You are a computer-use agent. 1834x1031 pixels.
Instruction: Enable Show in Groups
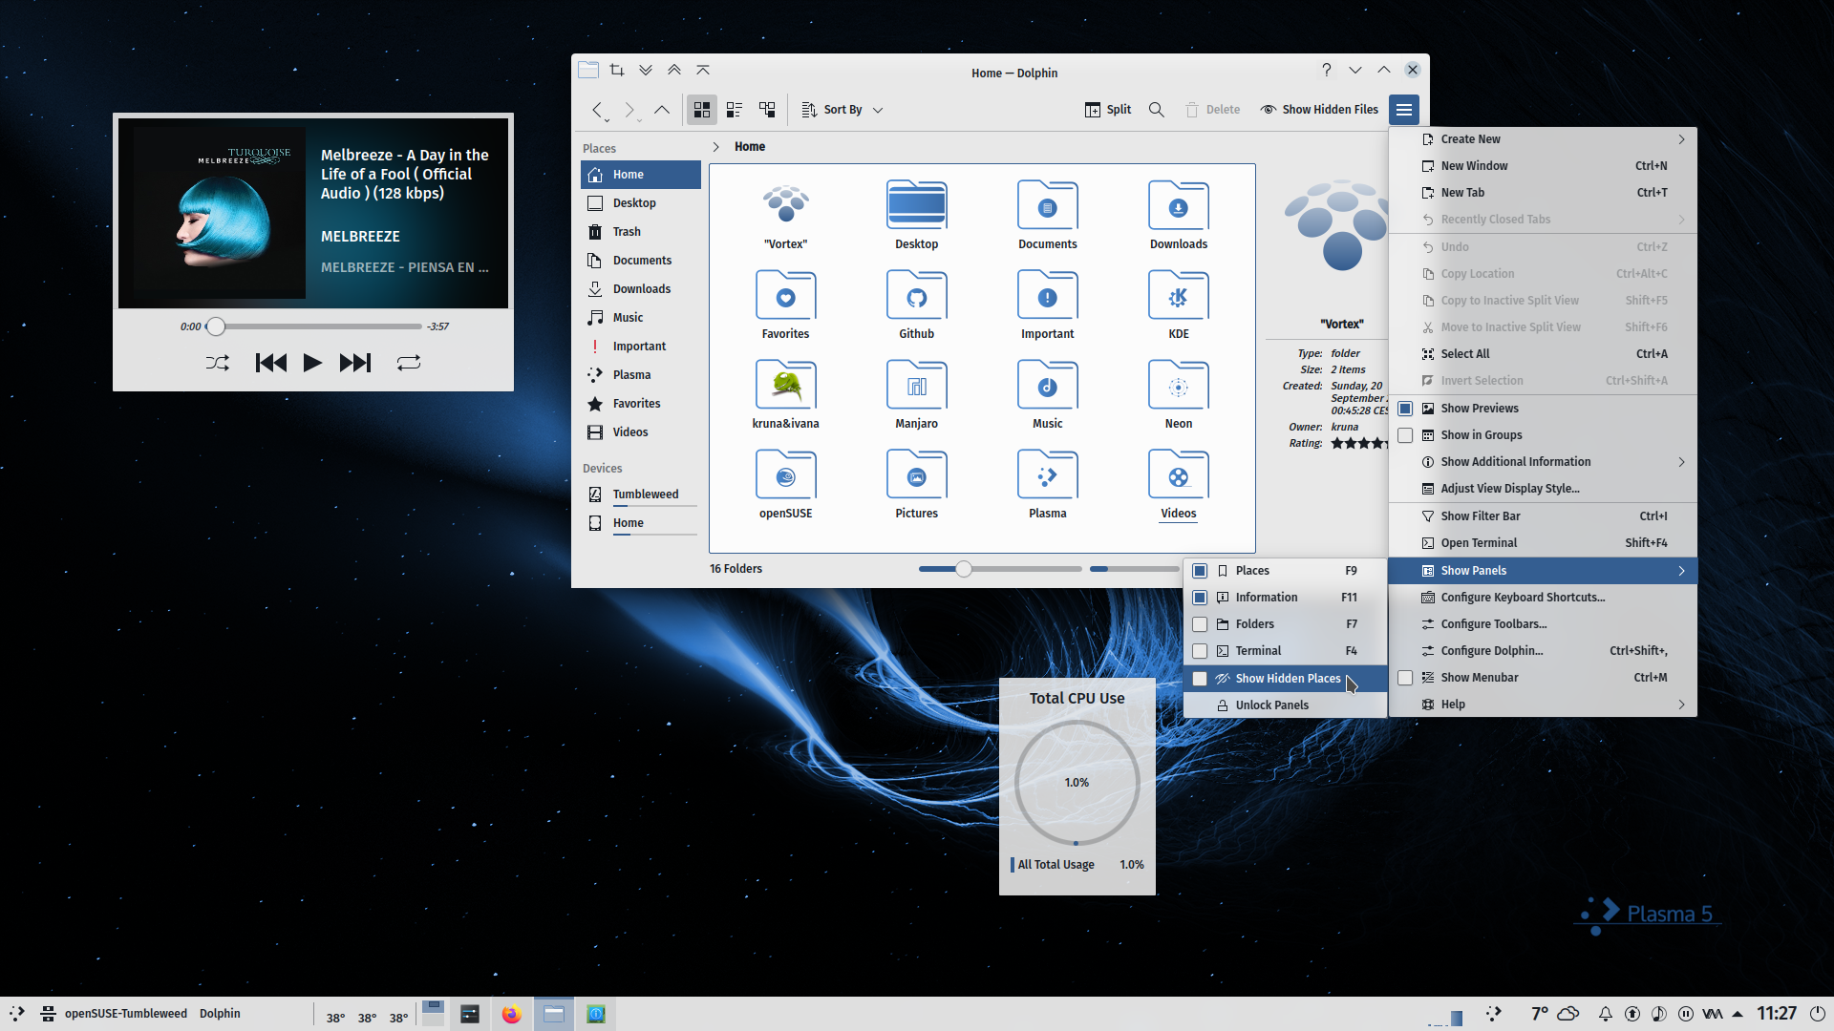[1405, 435]
